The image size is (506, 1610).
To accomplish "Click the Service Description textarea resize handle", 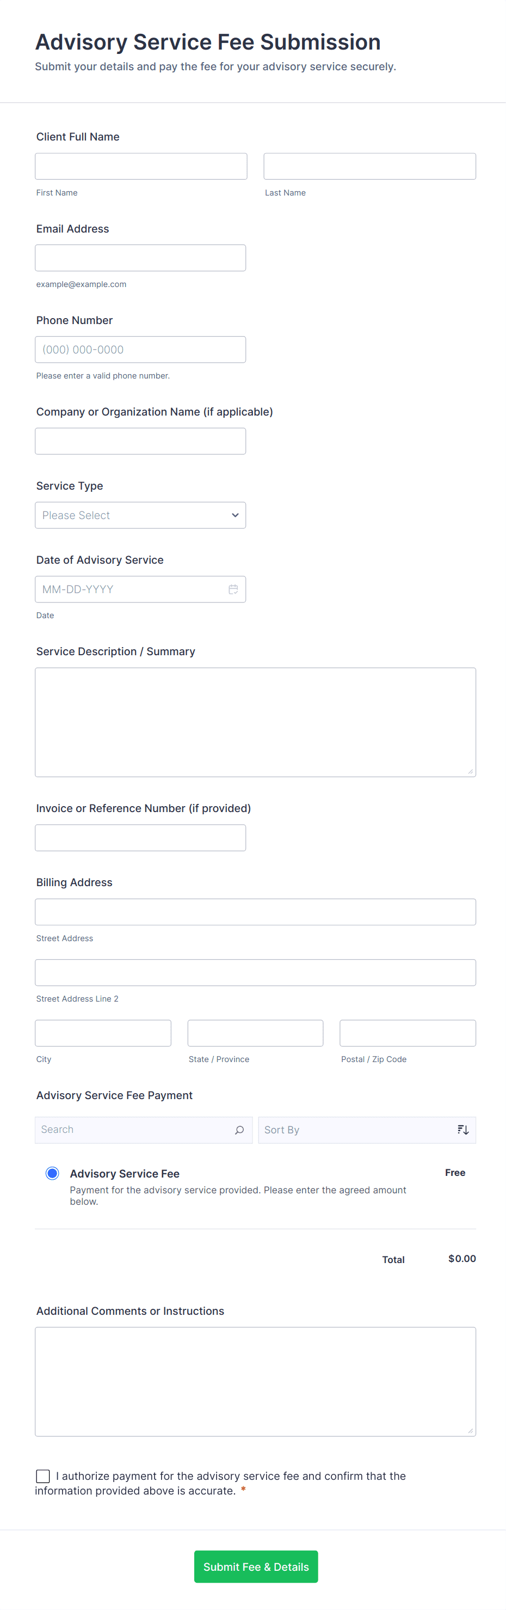I will coord(471,771).
